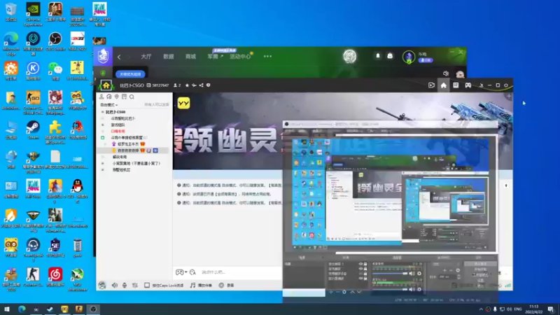
Task: Open the YY channel info icon
Action: pos(208,85)
